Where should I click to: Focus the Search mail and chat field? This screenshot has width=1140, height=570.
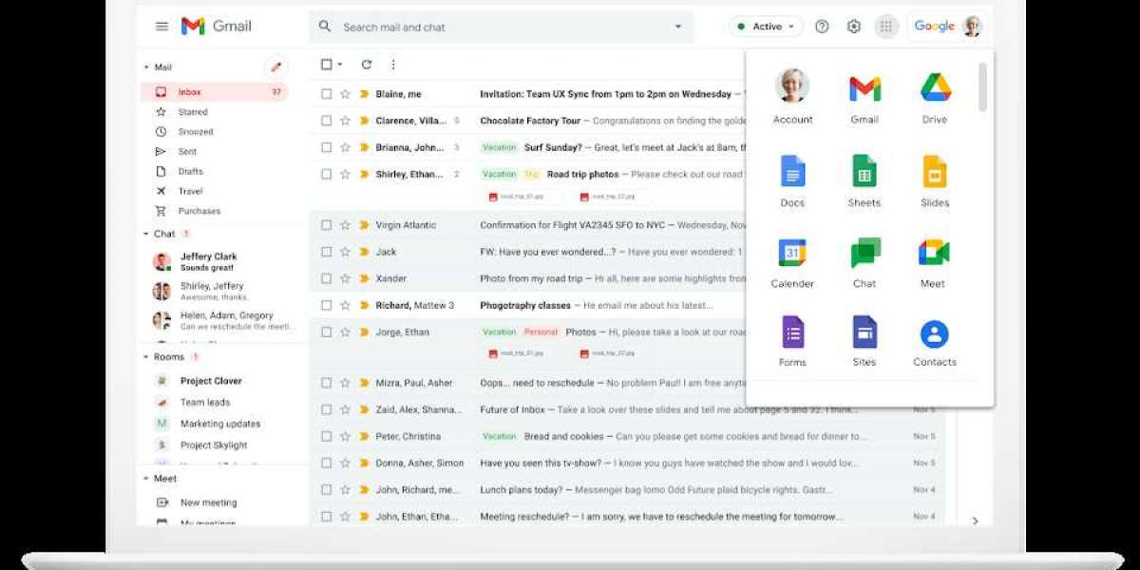coord(502,27)
